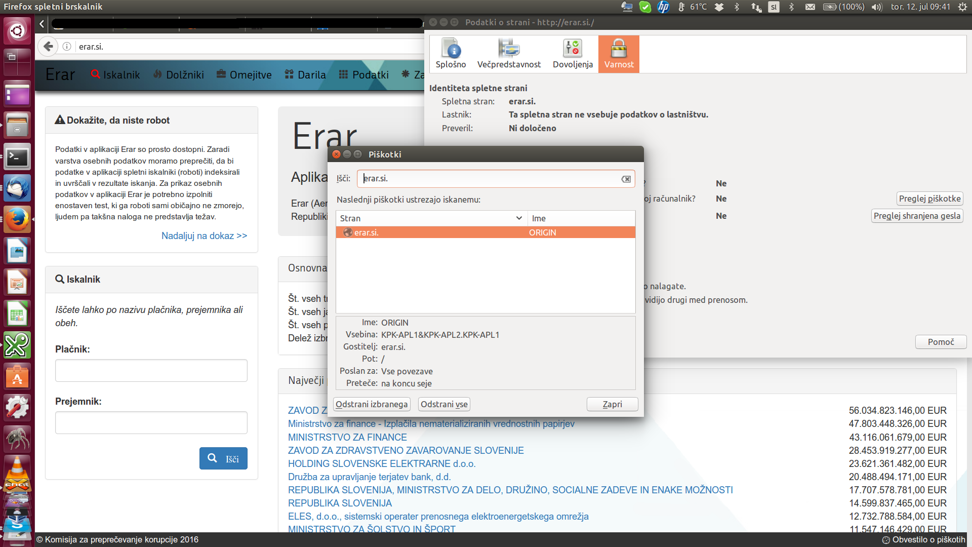Open the system power gear menu

(962, 7)
